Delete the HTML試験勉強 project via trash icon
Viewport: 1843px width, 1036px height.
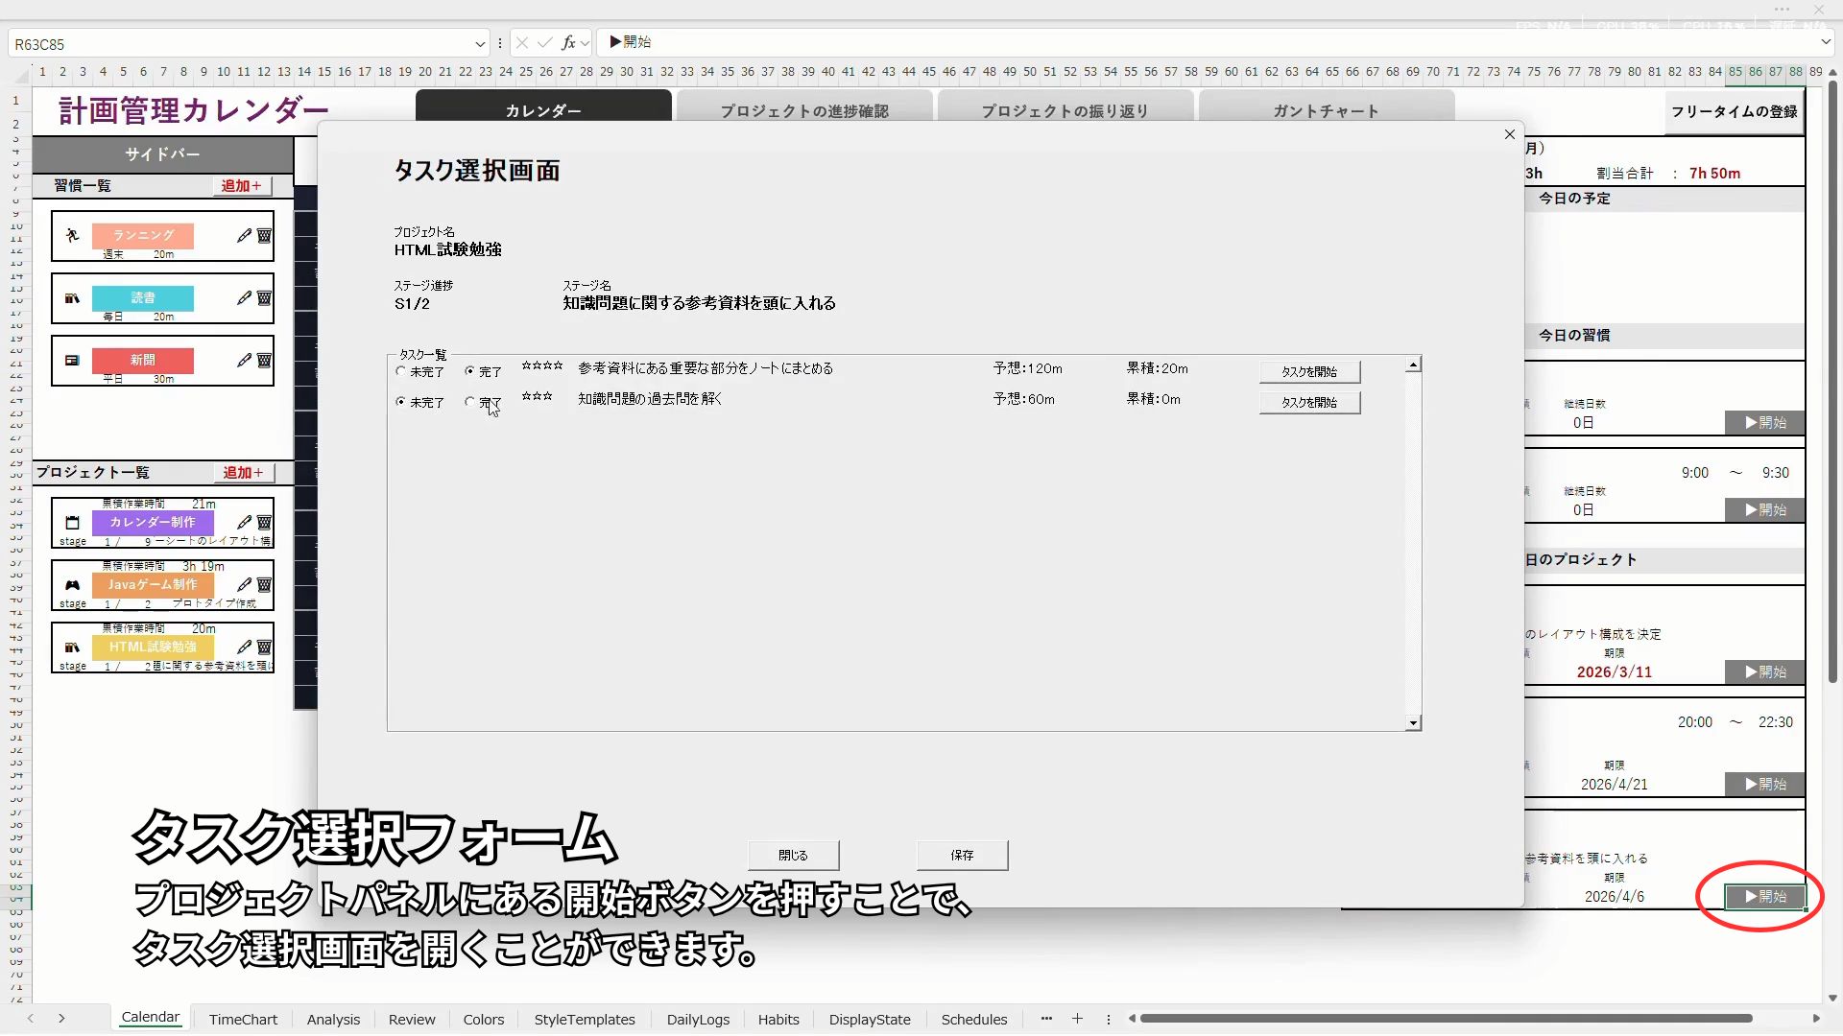point(264,647)
